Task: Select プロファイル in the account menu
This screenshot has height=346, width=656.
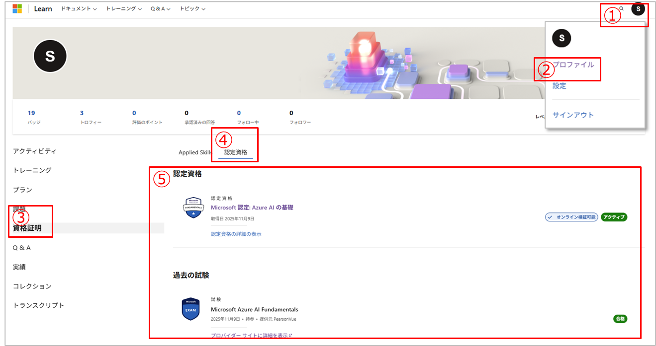Action: tap(573, 65)
